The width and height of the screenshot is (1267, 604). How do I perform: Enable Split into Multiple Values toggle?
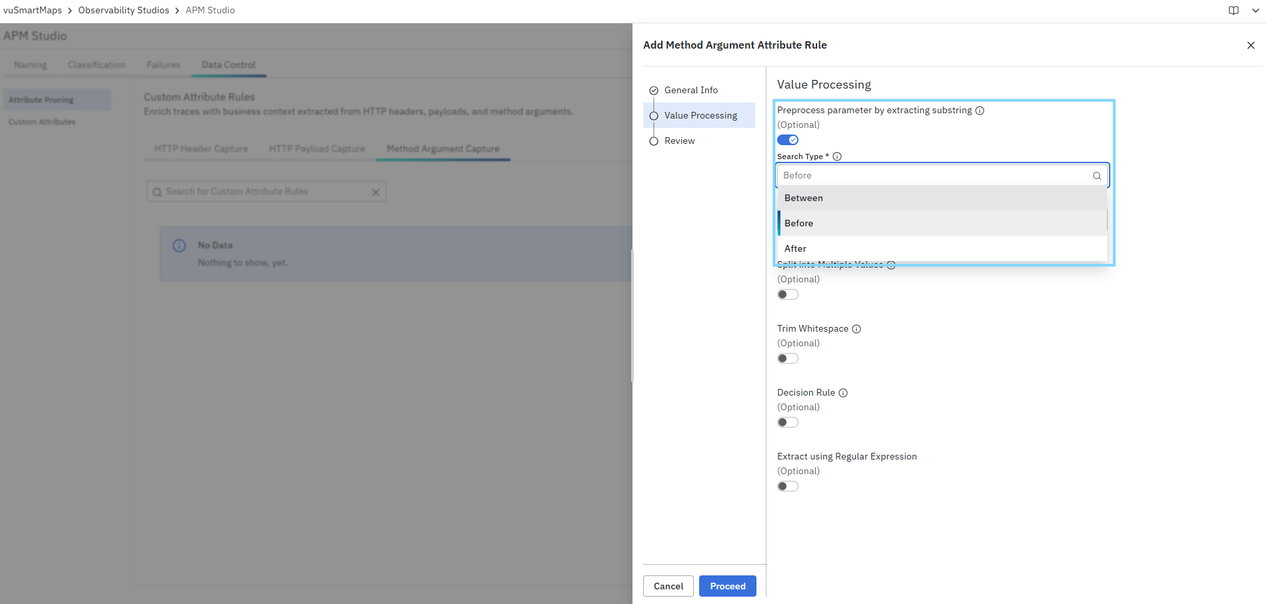click(788, 294)
